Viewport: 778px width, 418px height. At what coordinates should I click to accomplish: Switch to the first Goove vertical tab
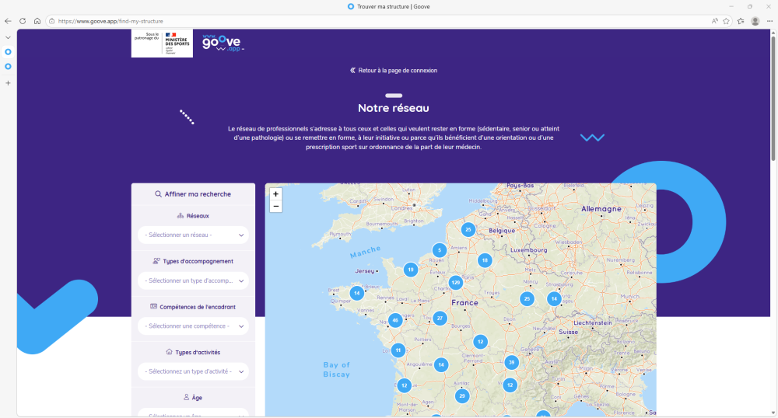[8, 51]
